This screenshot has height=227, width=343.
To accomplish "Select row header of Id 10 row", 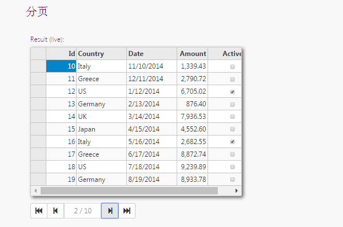I will tap(38, 66).
